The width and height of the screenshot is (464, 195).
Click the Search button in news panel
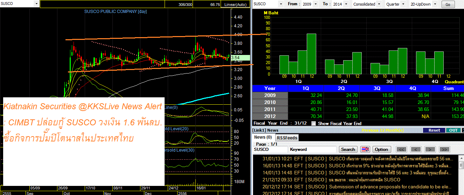[348, 149]
